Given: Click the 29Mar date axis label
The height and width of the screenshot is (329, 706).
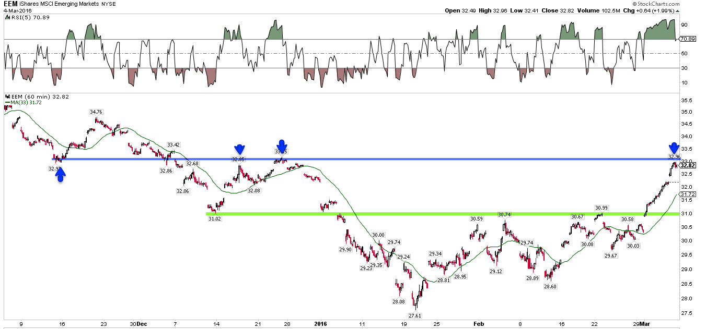Looking at the screenshot, I should (x=641, y=324).
